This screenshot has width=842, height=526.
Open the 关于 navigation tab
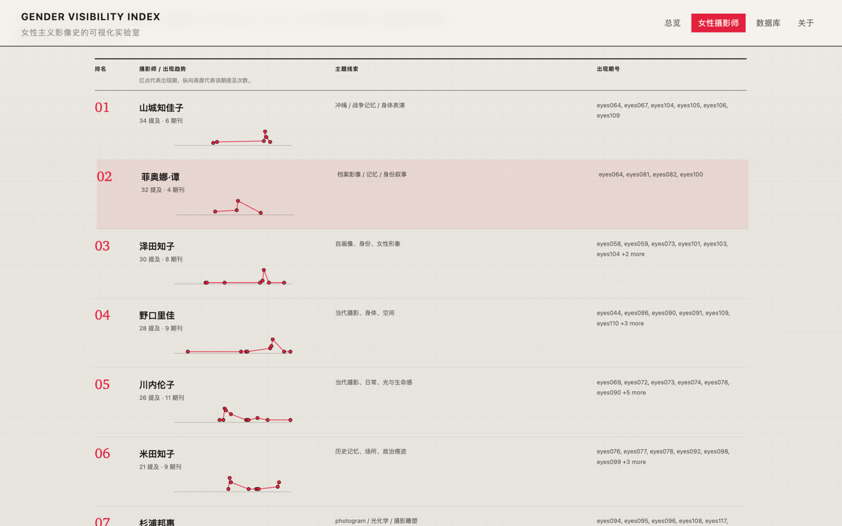[x=806, y=23]
